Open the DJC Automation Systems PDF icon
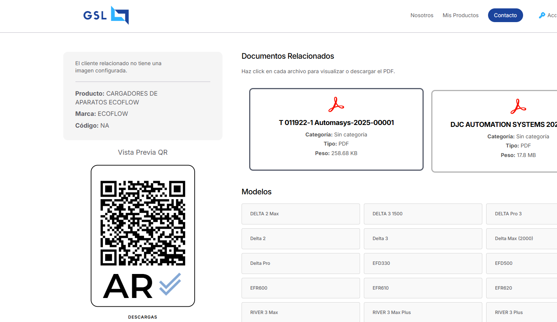 [518, 106]
